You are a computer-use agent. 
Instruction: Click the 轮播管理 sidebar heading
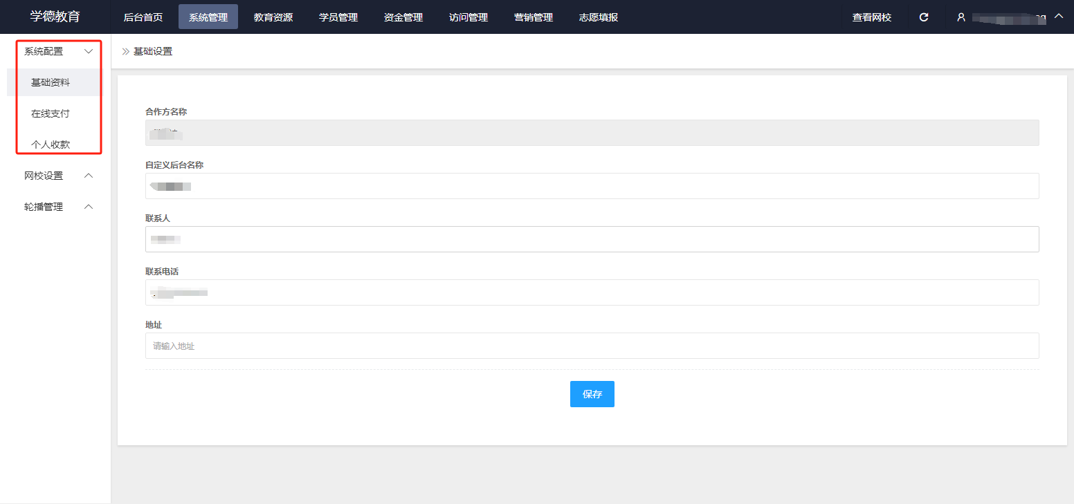point(44,207)
